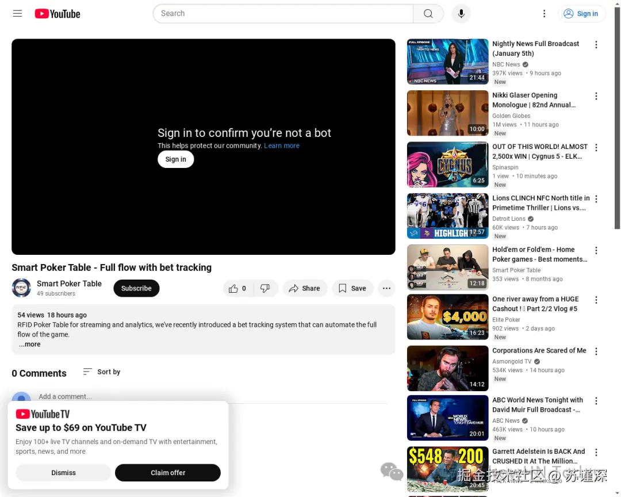
Task: Open Garrett Adelstein $548,200 thumbnail
Action: pyautogui.click(x=447, y=469)
